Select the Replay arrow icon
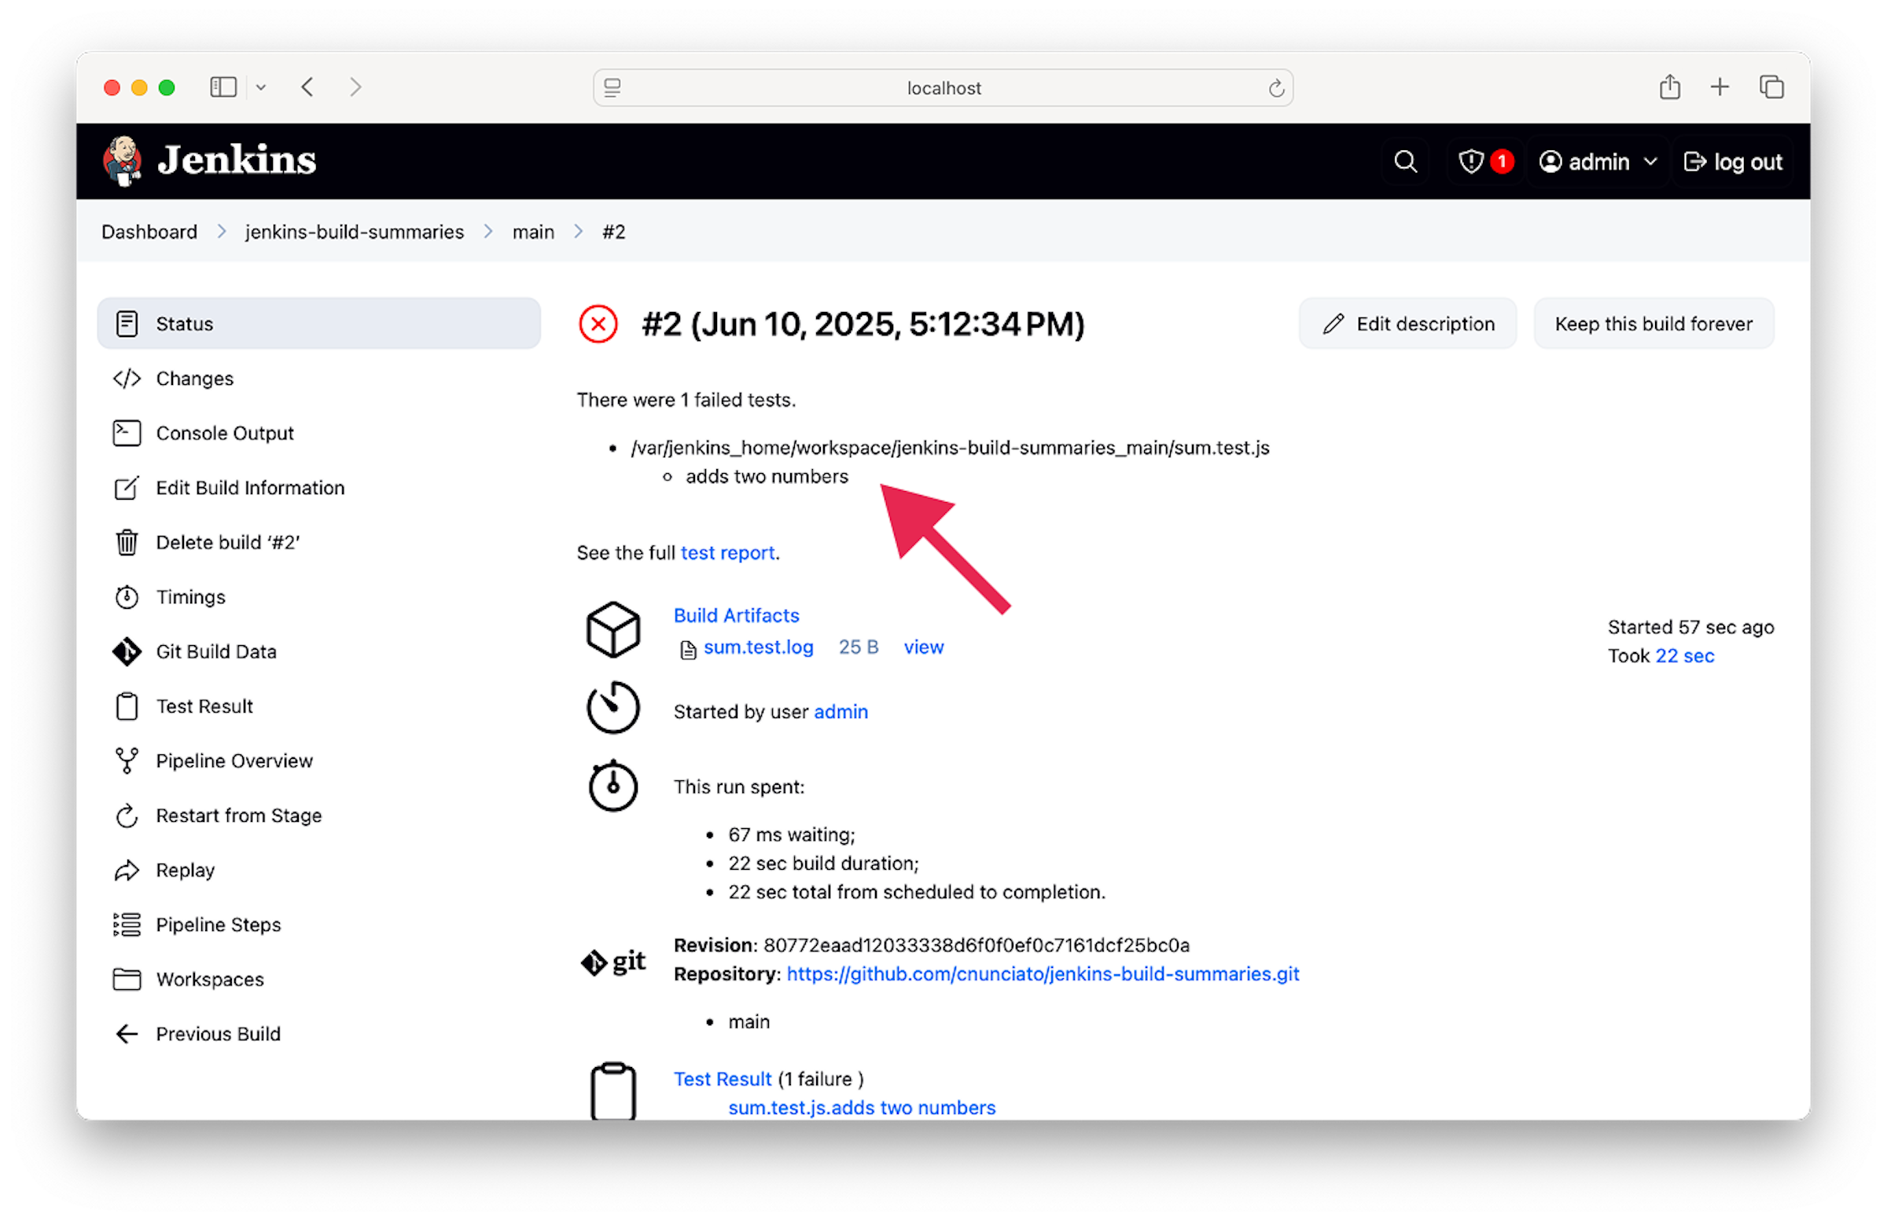The height and width of the screenshot is (1221, 1887). pos(127,870)
